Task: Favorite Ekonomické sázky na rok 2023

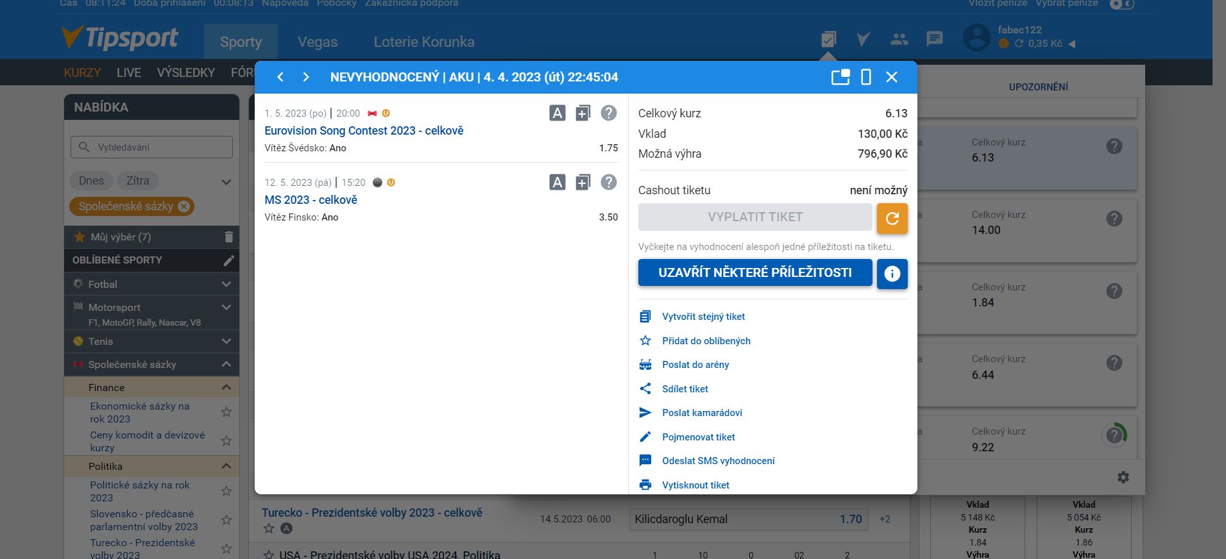Action: (x=226, y=412)
